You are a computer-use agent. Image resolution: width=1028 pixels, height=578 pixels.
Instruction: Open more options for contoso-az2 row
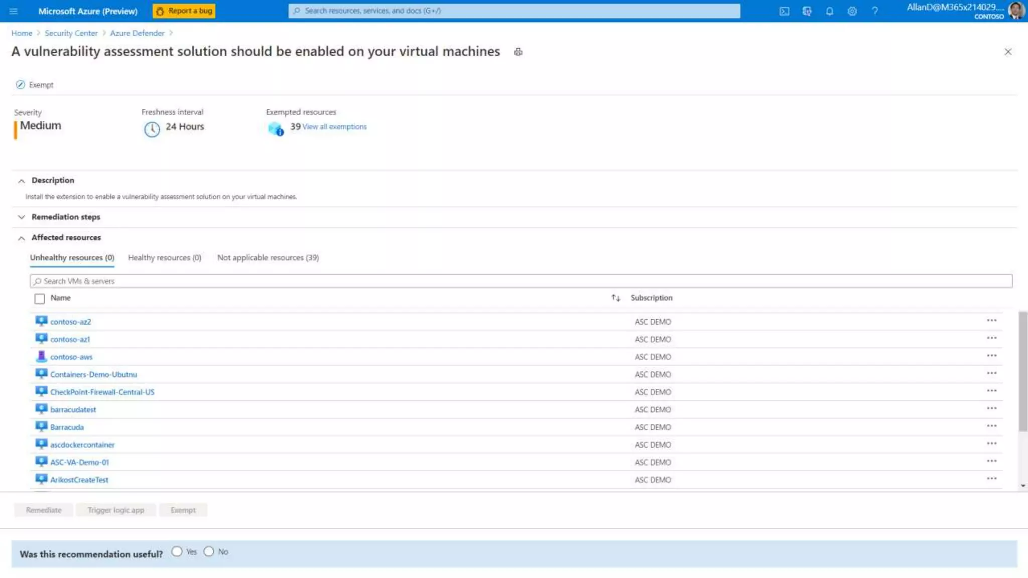coord(991,321)
